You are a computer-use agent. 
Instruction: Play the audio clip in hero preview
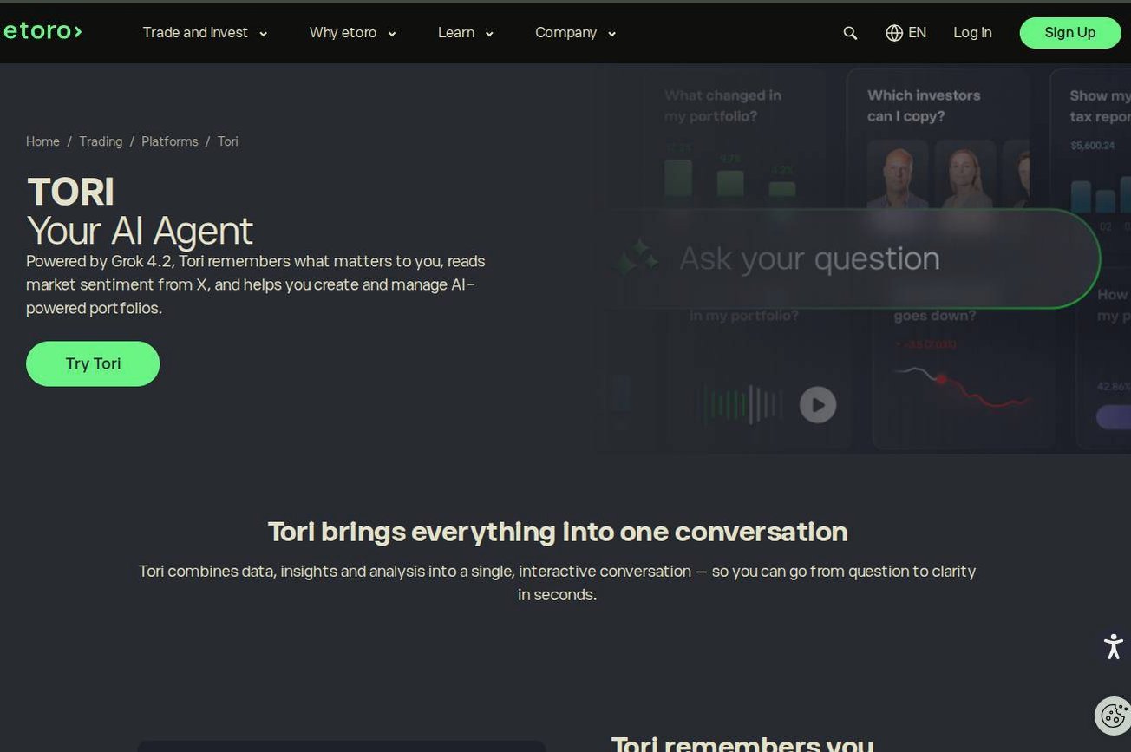(817, 404)
